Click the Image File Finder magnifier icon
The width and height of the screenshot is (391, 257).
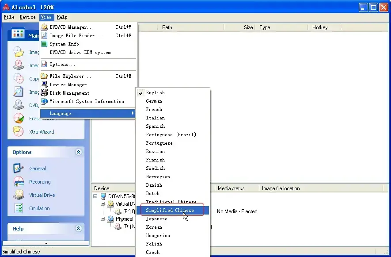click(44, 35)
